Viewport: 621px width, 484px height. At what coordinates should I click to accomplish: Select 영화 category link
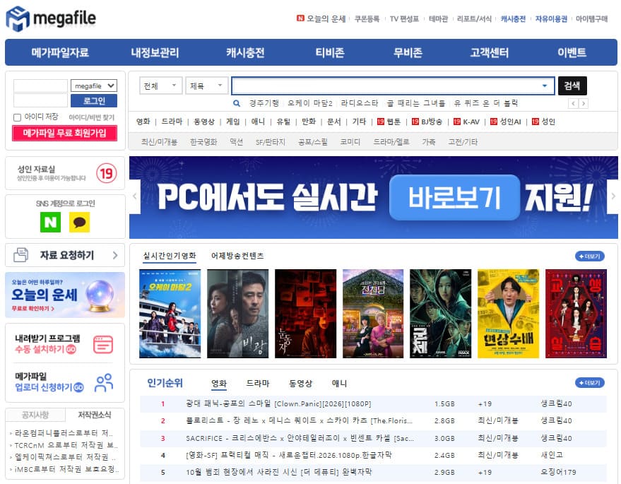(x=143, y=122)
